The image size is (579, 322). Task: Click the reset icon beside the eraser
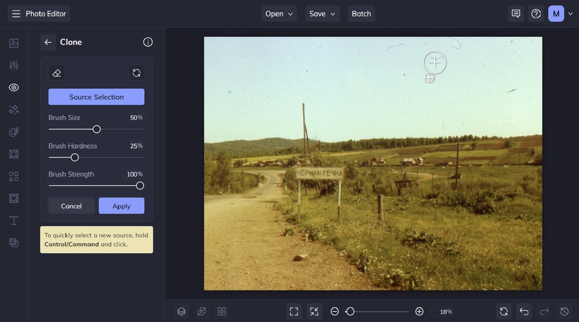(136, 73)
